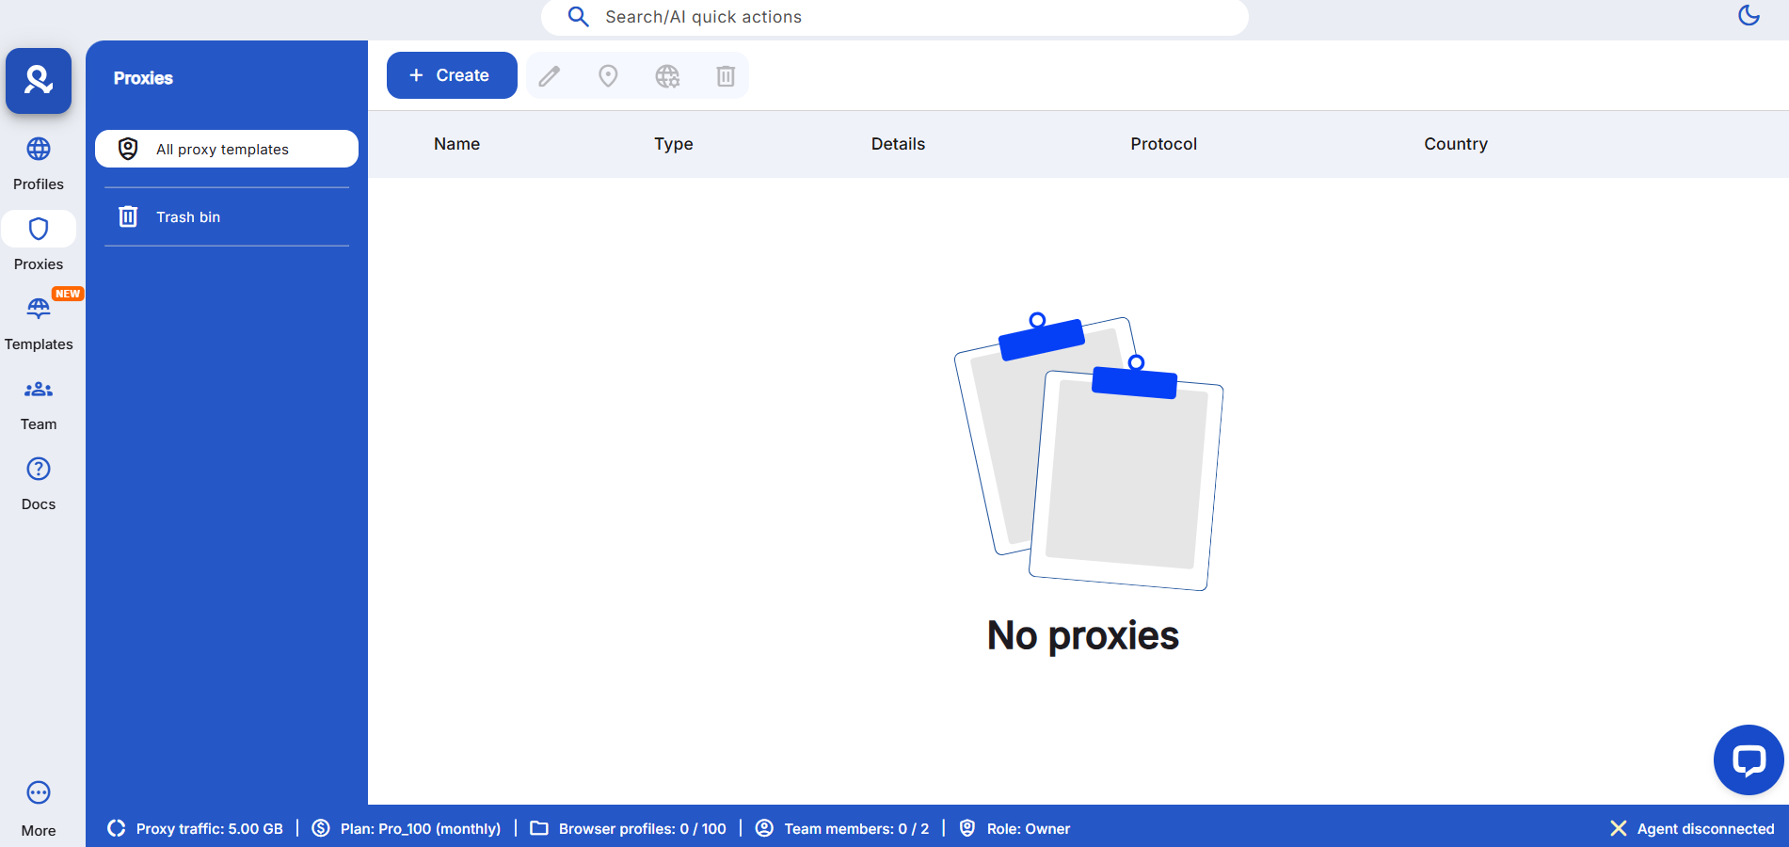
Task: Toggle dark mode with moon icon
Action: [x=1749, y=15]
